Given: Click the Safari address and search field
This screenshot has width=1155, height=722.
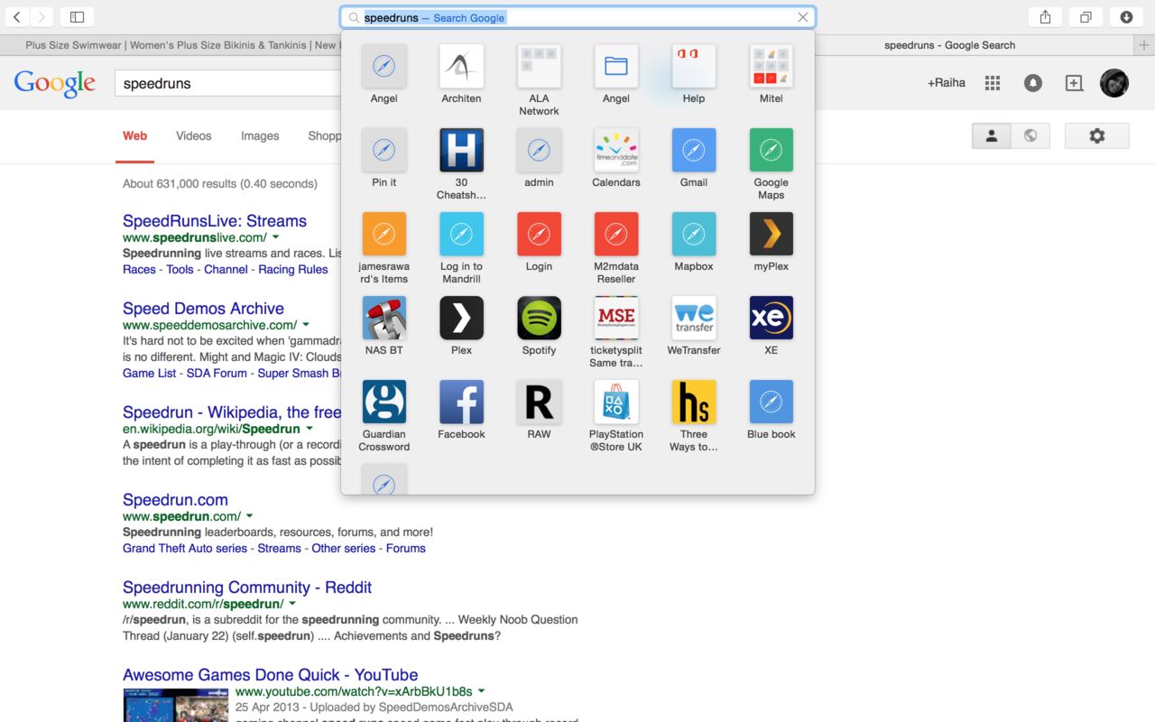Looking at the screenshot, I should click(x=577, y=17).
